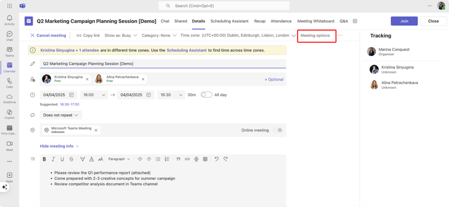Open the Q&A tab
The image size is (449, 207).
(344, 21)
